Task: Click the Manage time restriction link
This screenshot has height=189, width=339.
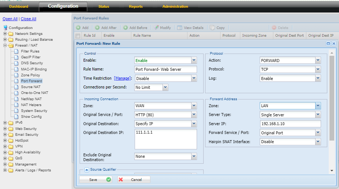Action: click(x=123, y=78)
